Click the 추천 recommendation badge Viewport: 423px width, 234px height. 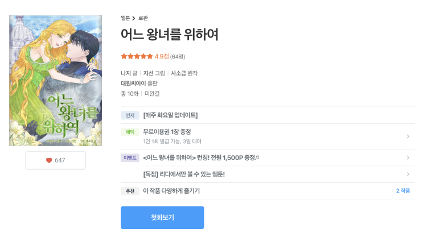(130, 191)
